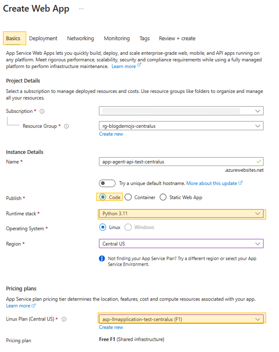279x352 pixels.
Task: Open the Region Central US dropdown
Action: click(x=181, y=244)
